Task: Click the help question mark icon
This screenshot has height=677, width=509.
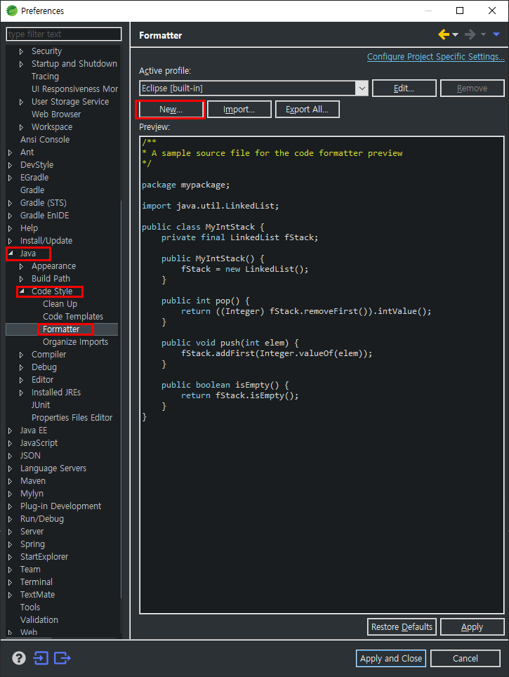Action: click(x=18, y=658)
